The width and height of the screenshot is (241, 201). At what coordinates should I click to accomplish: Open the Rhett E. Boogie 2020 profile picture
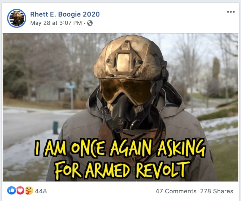pos(17,18)
